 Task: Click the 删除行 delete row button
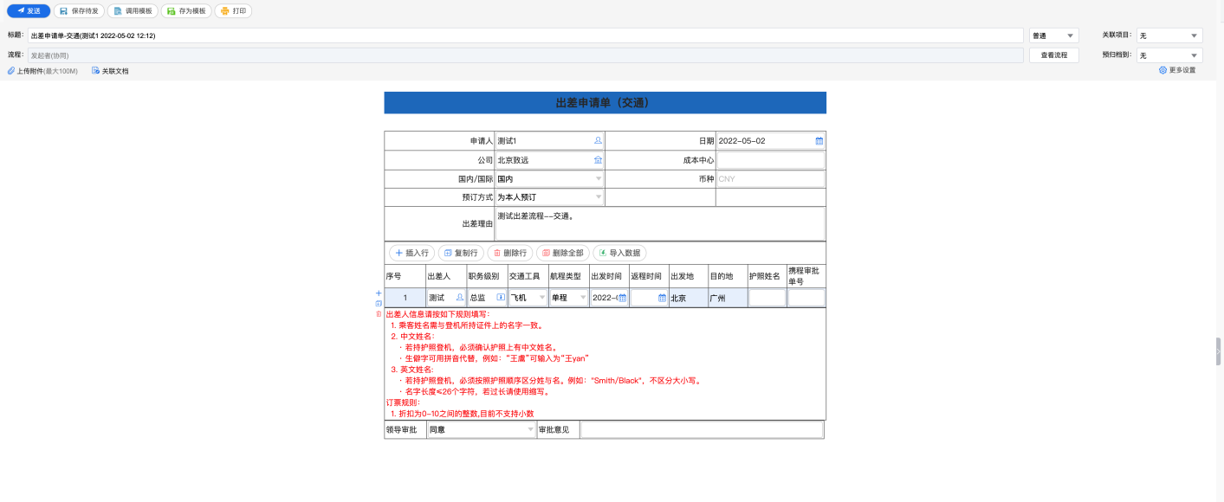[510, 253]
